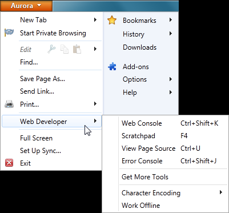The height and width of the screenshot is (213, 229).
Task: Click the red Exit X icon
Action: click(x=9, y=163)
